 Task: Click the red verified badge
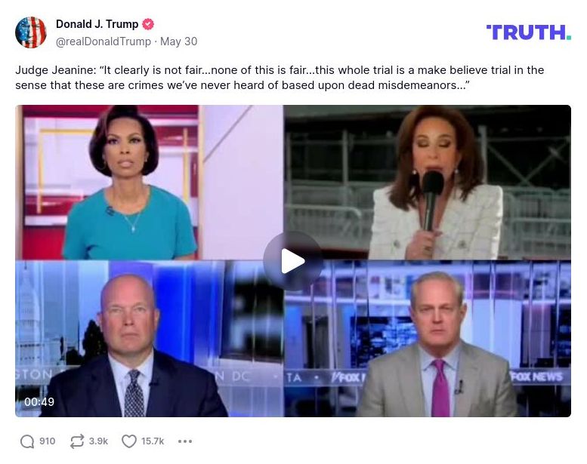click(x=148, y=24)
